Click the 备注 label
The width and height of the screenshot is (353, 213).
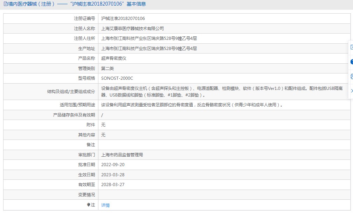91,145
